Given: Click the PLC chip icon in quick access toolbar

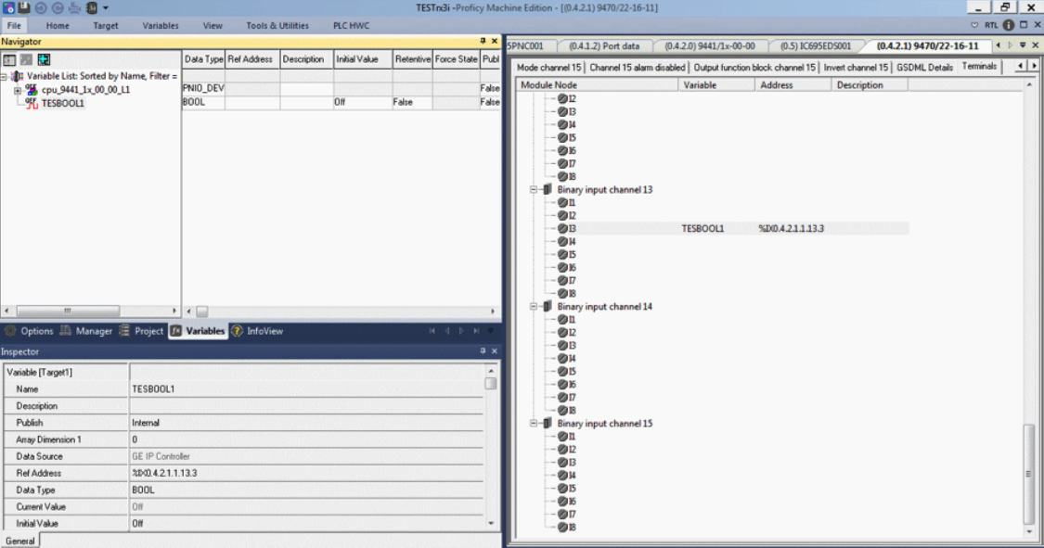Looking at the screenshot, I should [92, 7].
